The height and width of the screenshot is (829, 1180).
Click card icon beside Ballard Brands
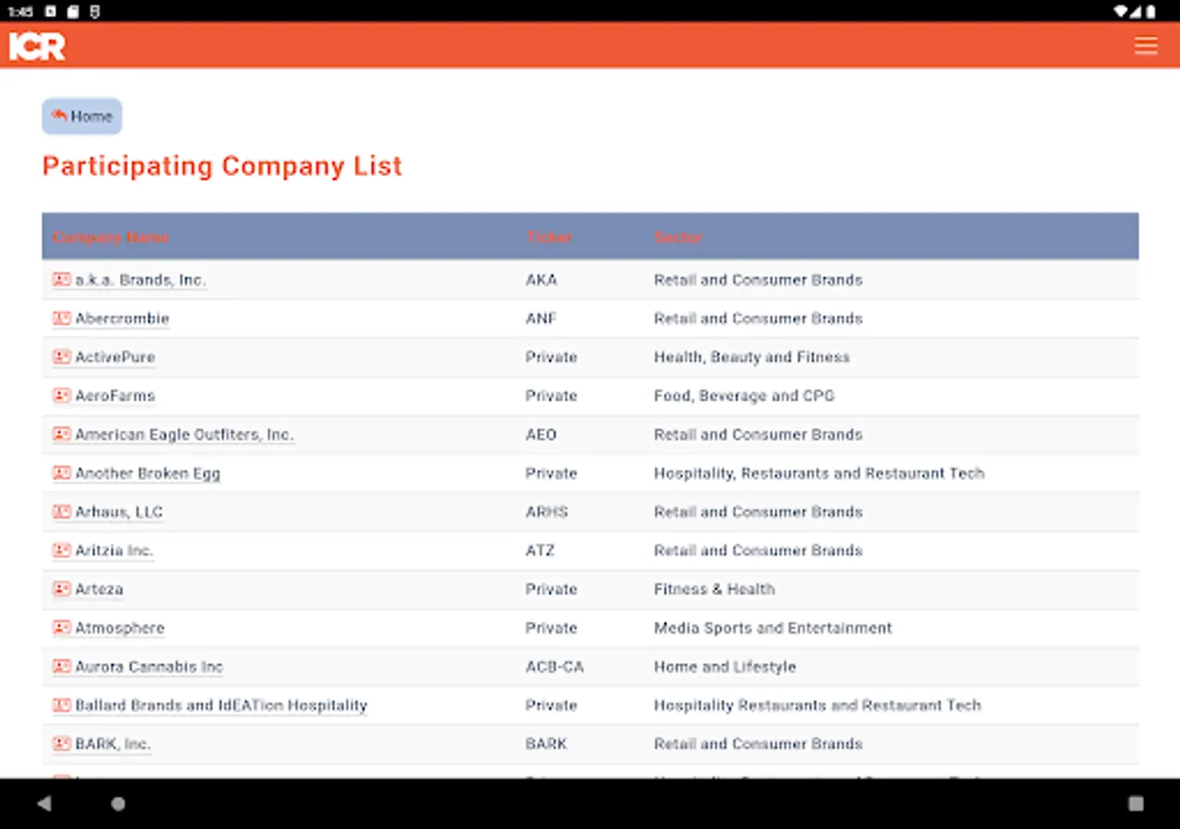[x=62, y=706]
